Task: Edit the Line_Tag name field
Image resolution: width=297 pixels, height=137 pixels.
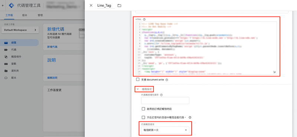Action: click(106, 6)
